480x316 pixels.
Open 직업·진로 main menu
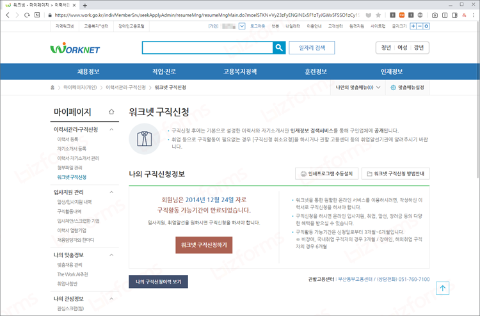(x=164, y=72)
